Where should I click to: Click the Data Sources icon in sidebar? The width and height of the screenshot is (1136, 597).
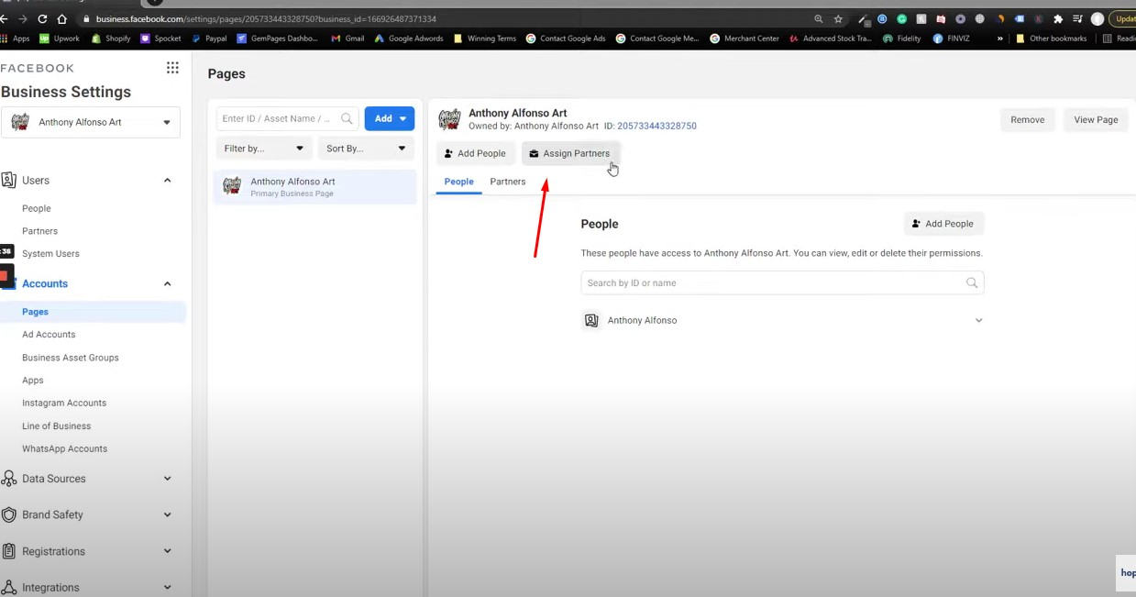click(x=9, y=479)
